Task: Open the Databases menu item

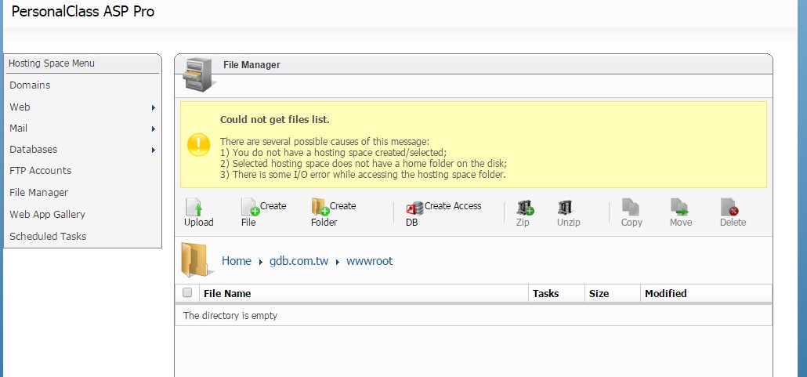Action: click(34, 150)
